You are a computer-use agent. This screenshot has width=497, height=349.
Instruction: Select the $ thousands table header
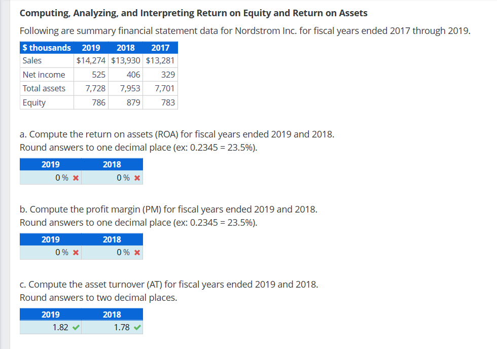pos(46,47)
